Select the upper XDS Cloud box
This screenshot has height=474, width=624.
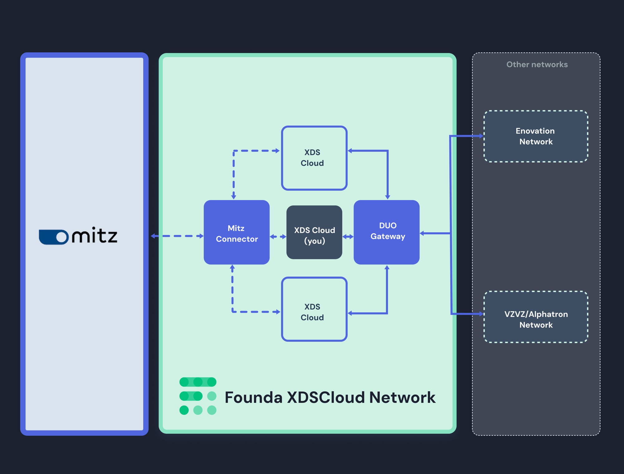click(314, 158)
